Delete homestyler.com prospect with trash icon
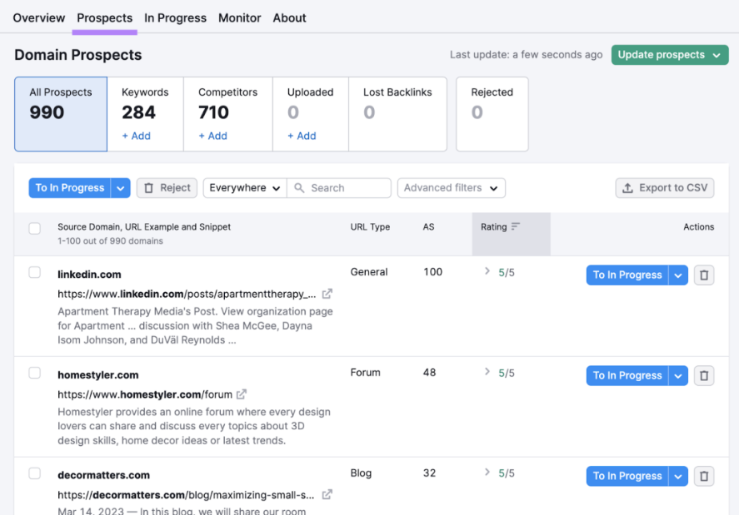Viewport: 739px width, 515px height. (704, 376)
